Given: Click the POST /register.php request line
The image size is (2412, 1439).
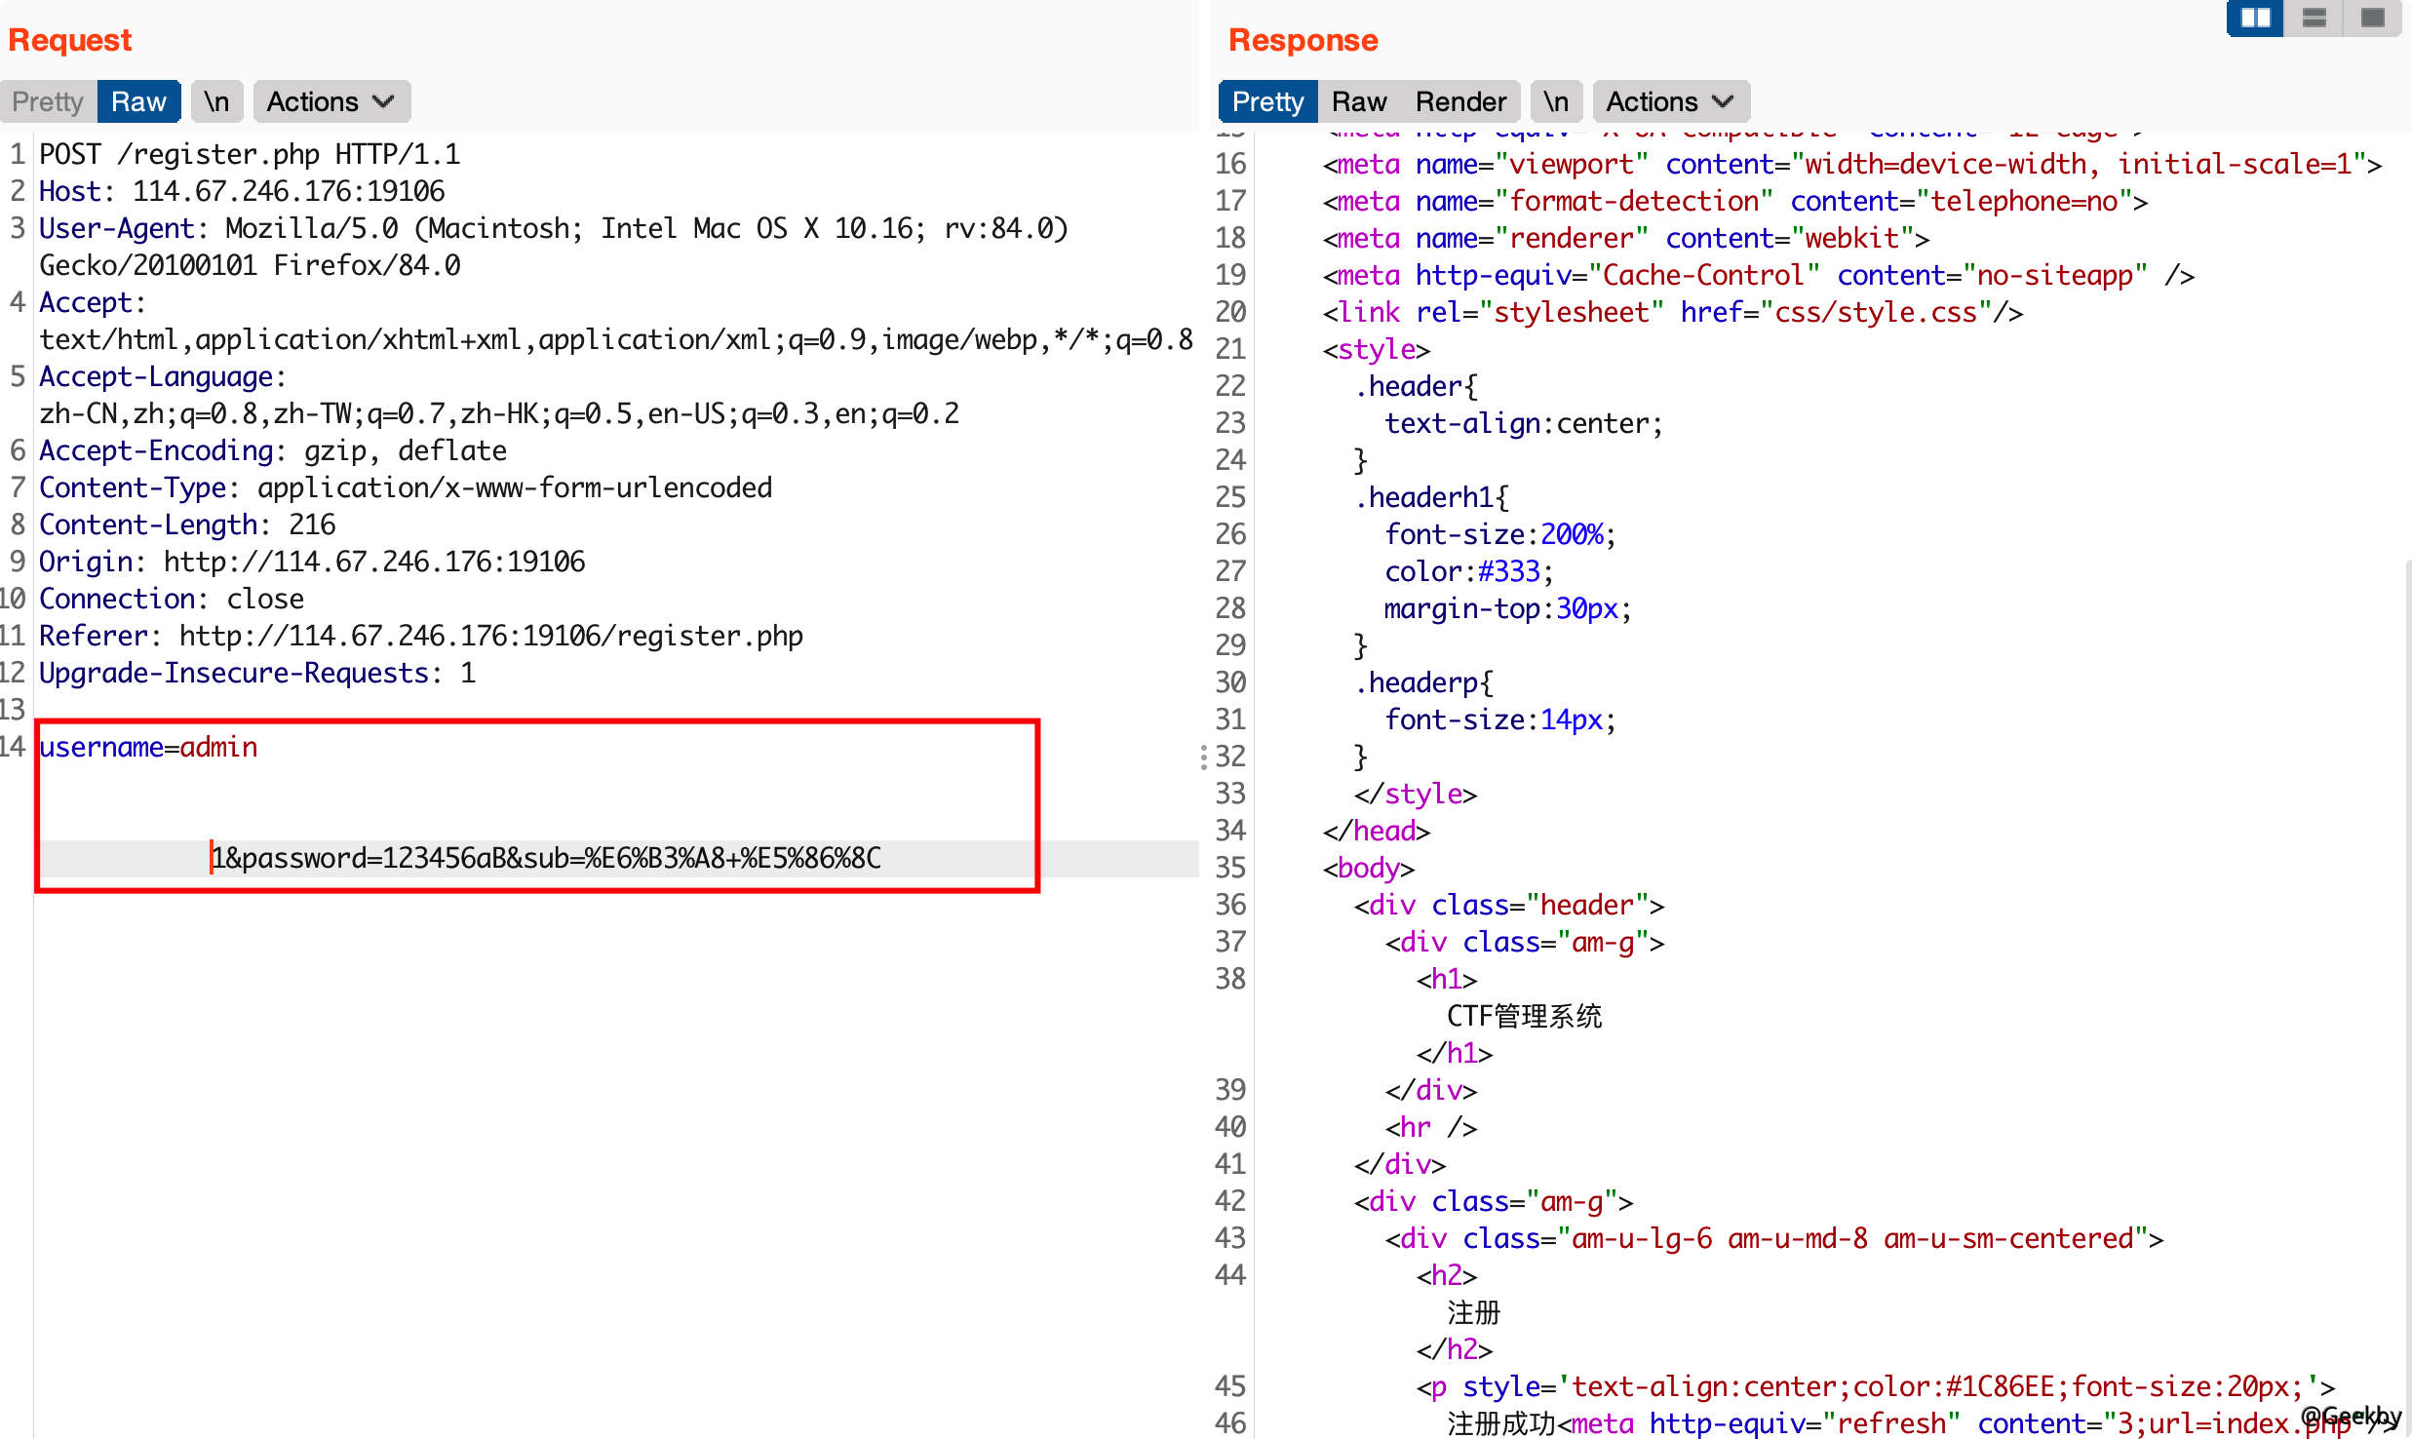Looking at the screenshot, I should (249, 154).
